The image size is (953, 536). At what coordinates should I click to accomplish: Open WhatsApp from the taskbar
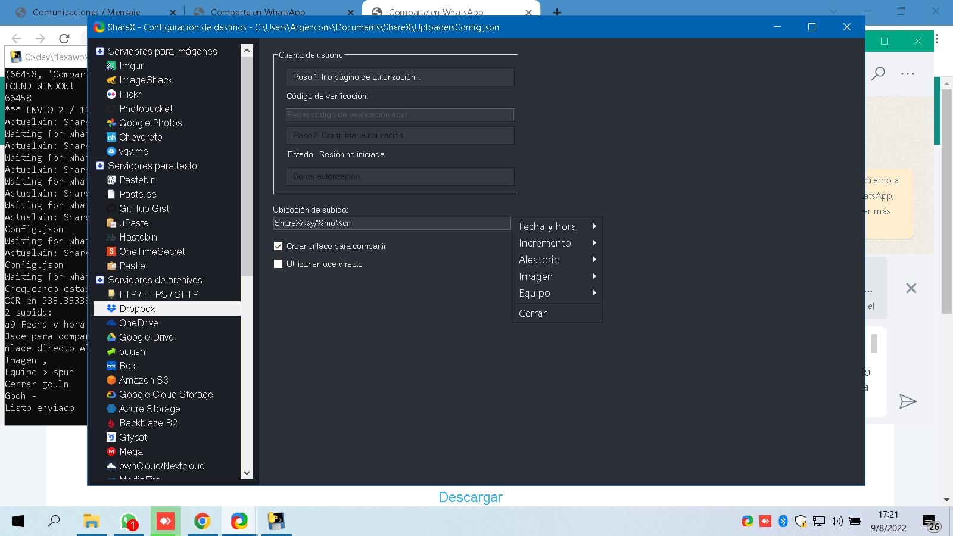[129, 522]
